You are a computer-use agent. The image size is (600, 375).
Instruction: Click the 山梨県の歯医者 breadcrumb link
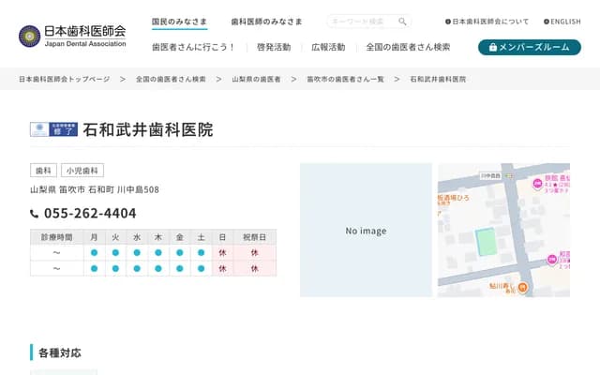click(x=256, y=80)
